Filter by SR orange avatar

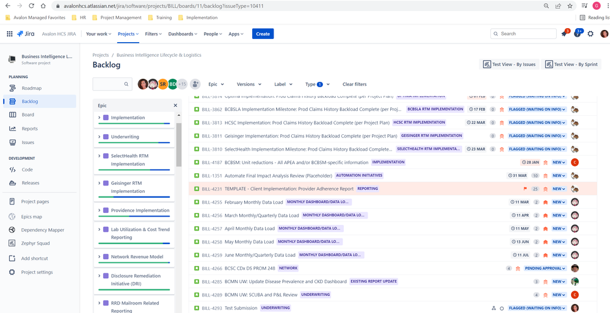[x=163, y=84]
